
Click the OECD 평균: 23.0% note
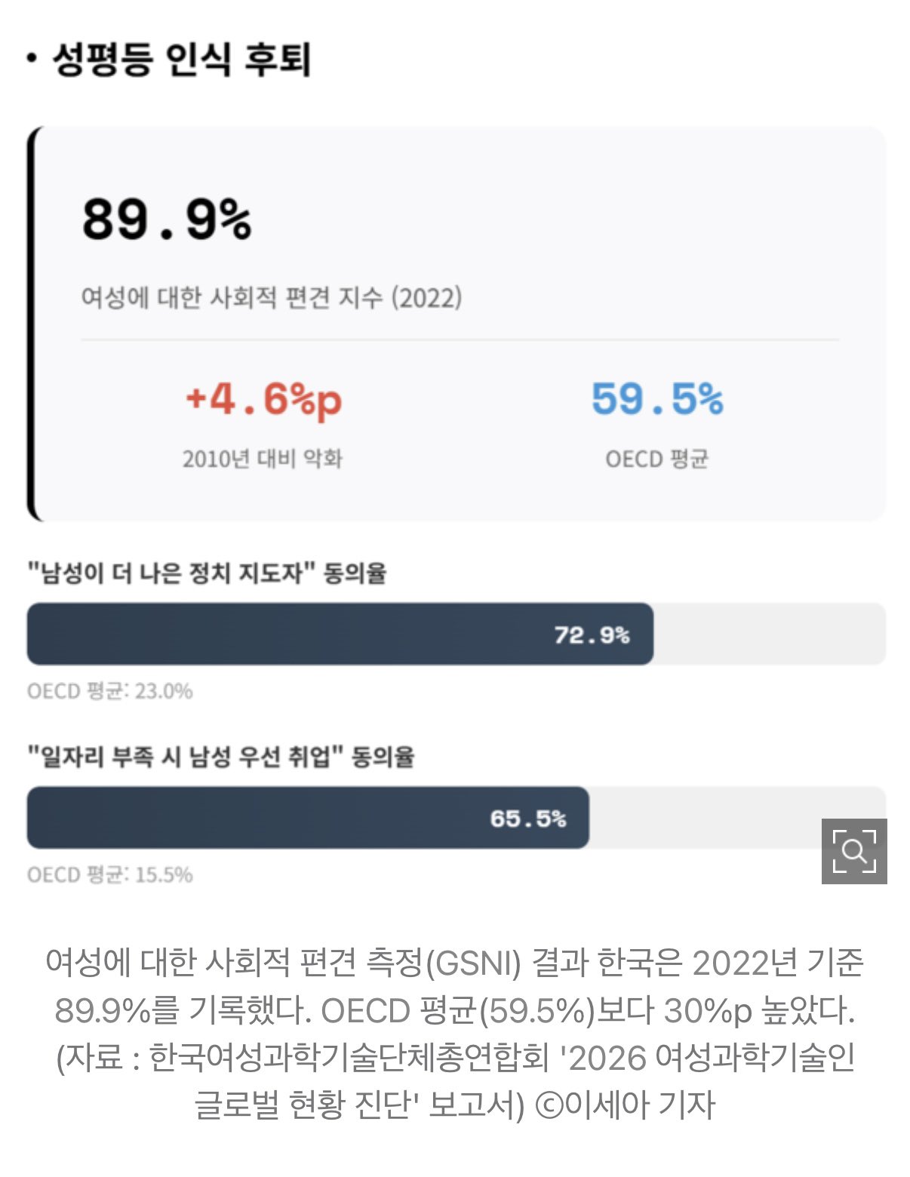tap(110, 691)
